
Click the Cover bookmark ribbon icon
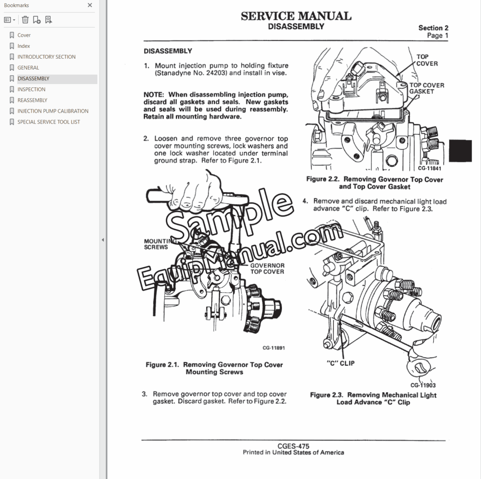point(12,35)
